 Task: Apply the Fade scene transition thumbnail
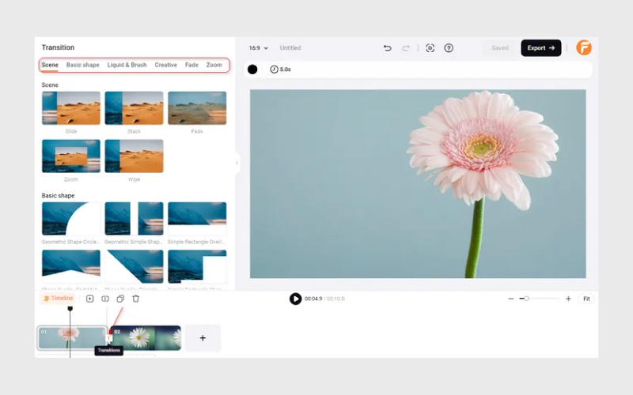coord(197,108)
